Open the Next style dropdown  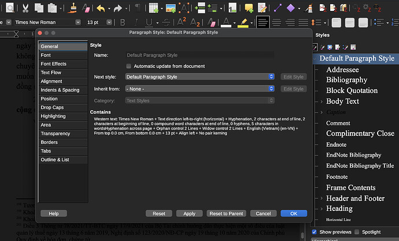(x=199, y=77)
